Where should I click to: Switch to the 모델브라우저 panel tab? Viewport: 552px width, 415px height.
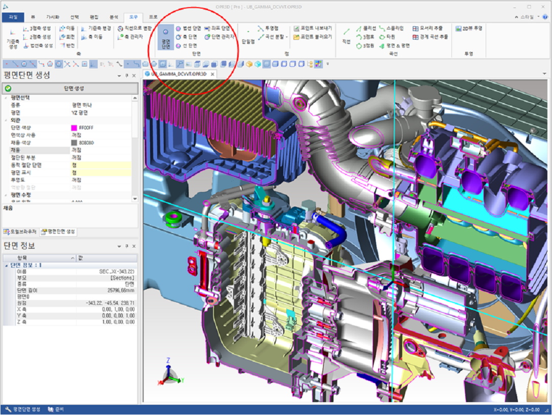20,231
